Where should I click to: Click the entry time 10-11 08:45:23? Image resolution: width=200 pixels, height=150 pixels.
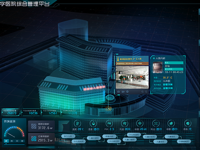174,72
